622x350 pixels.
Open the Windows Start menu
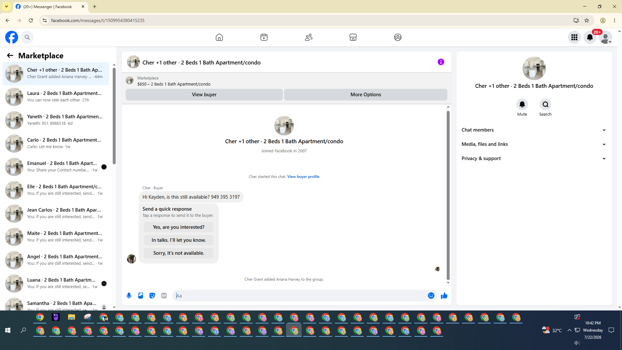(x=8, y=330)
